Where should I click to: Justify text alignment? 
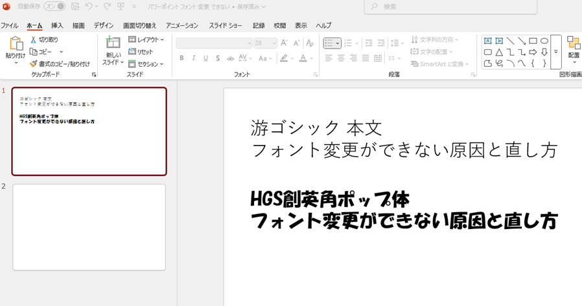(366, 58)
